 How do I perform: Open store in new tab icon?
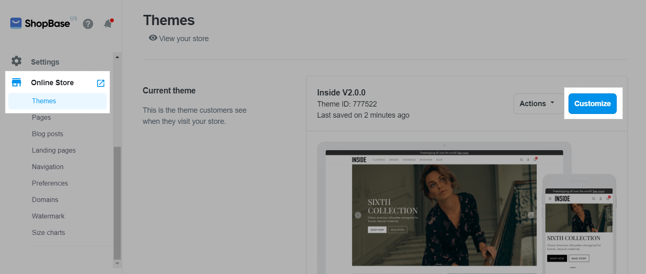pyautogui.click(x=101, y=83)
